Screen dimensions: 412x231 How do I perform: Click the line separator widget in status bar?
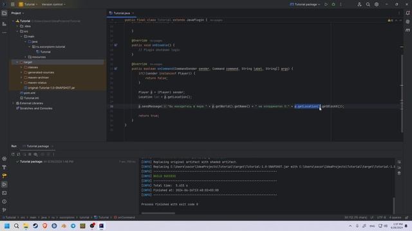372,218
